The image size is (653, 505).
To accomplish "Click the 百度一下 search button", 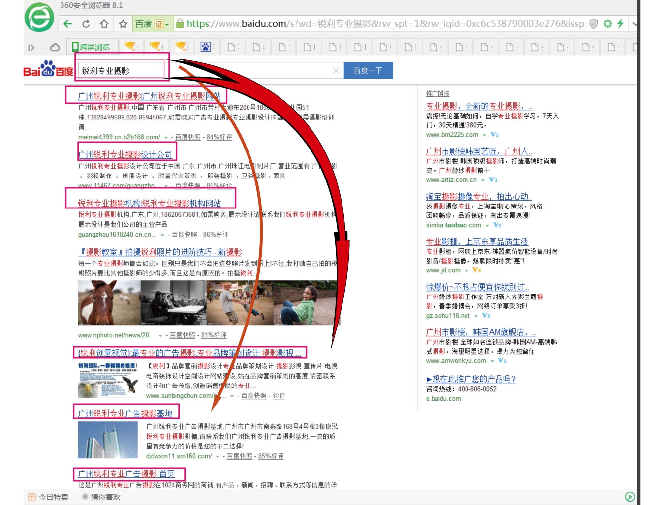I will (x=368, y=70).
